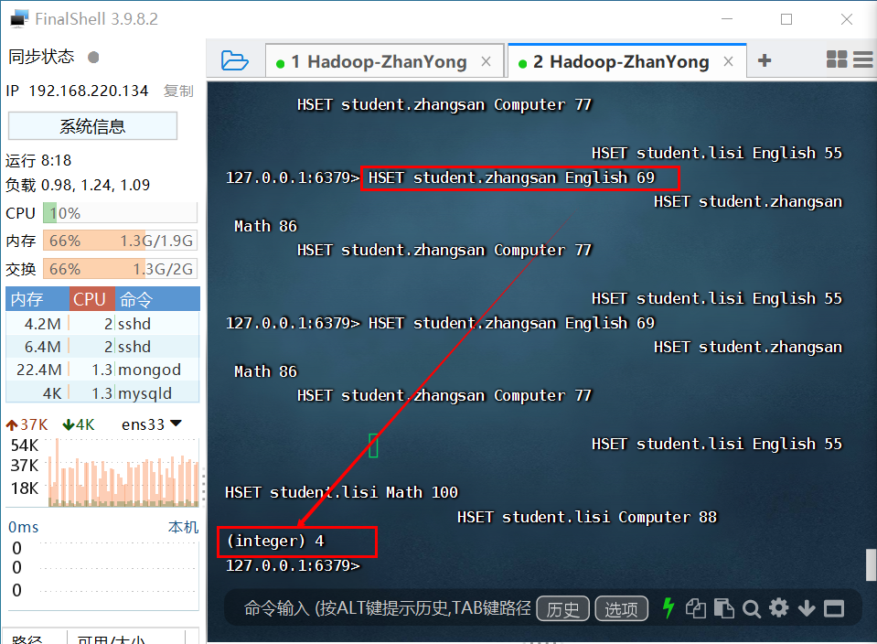Open 系统信息 system info button

point(93,126)
